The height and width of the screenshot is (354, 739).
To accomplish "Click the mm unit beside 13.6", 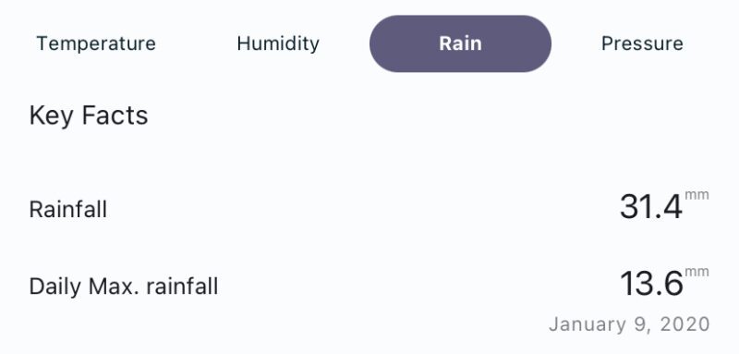I will 697,273.
